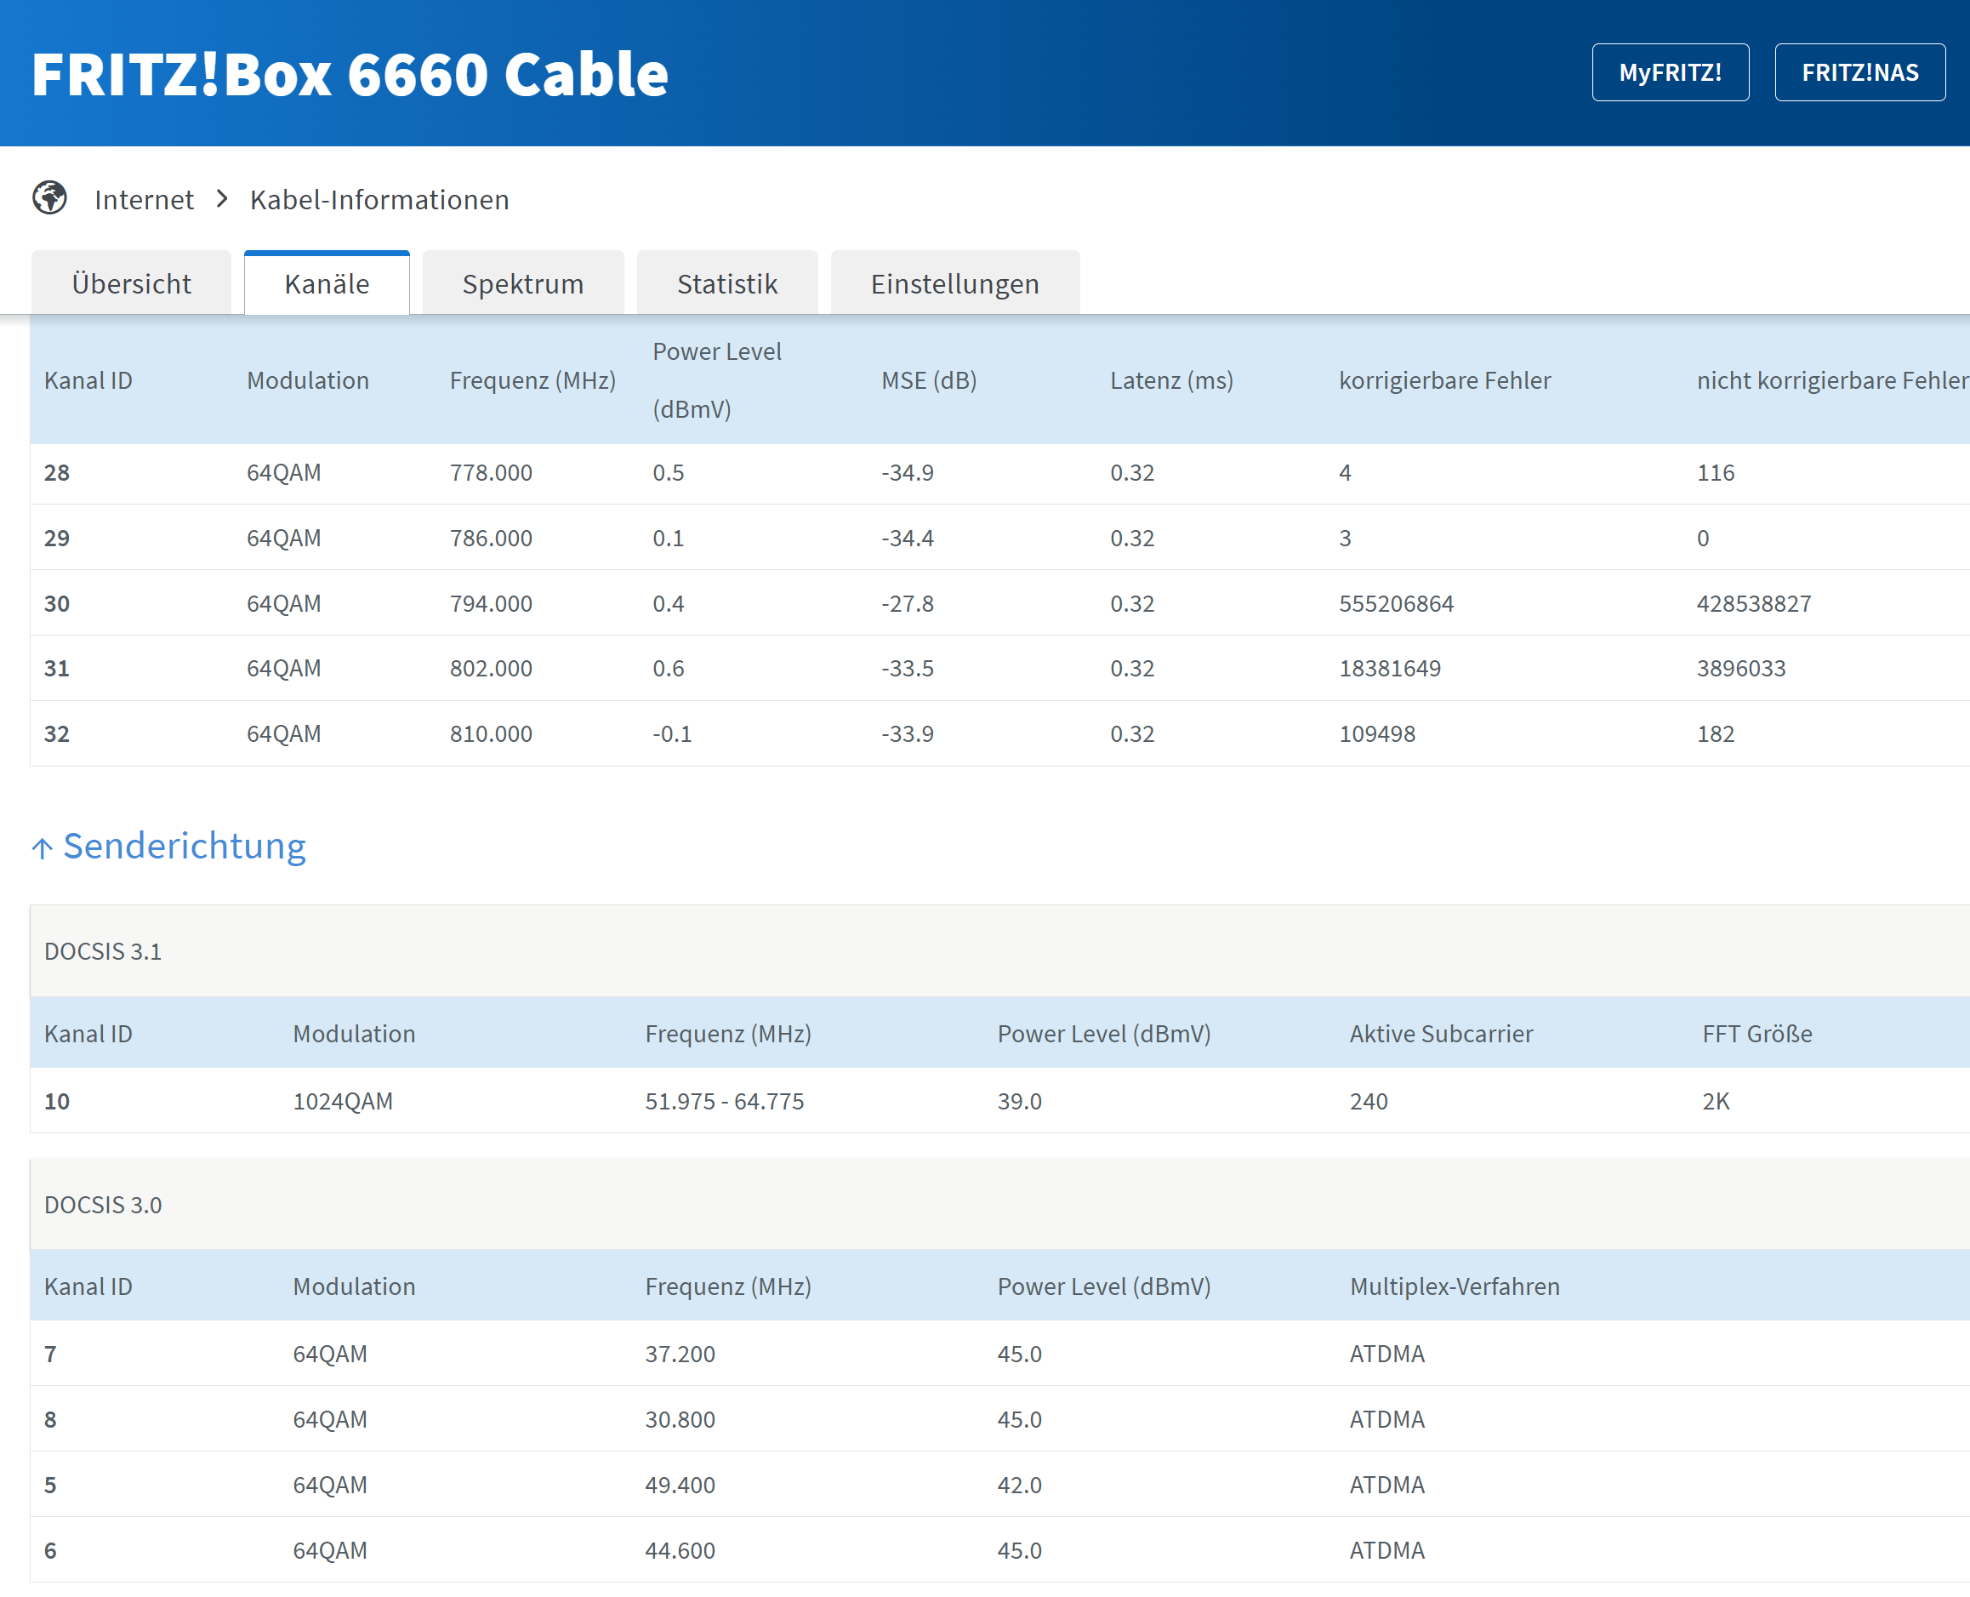Screen dimensions: 1970x1597
Task: Click the Internet breadcrumb link
Action: (144, 200)
